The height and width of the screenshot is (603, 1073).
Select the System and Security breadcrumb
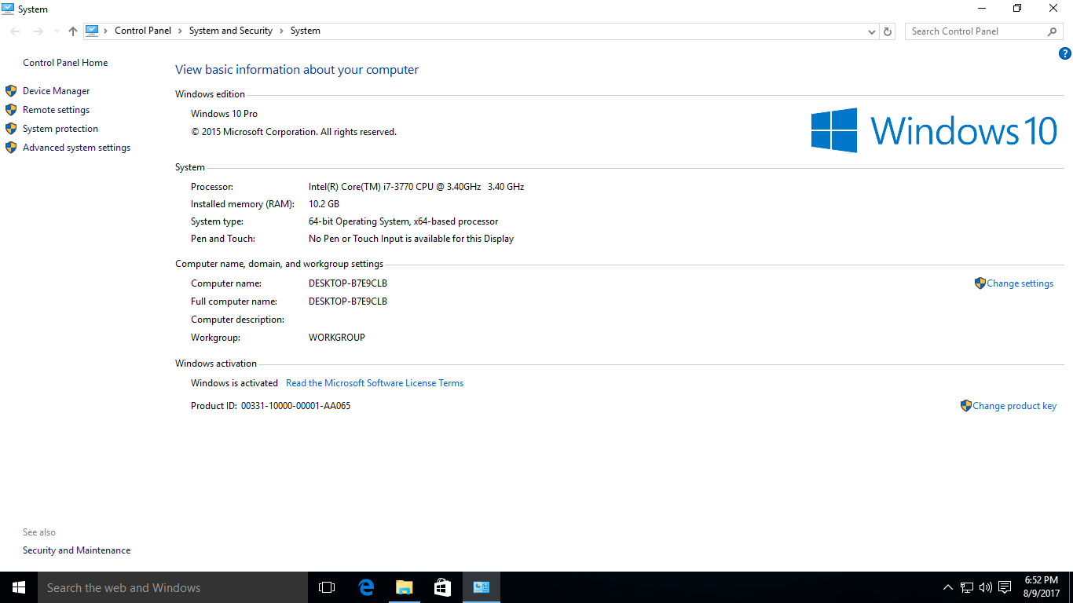click(x=231, y=31)
